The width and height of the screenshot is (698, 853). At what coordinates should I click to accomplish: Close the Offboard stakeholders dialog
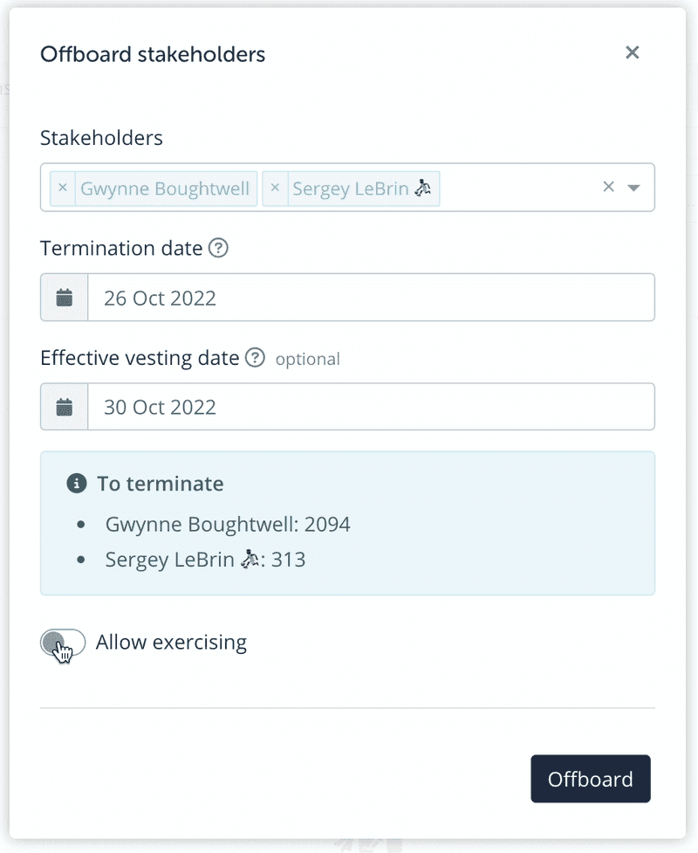(x=633, y=52)
